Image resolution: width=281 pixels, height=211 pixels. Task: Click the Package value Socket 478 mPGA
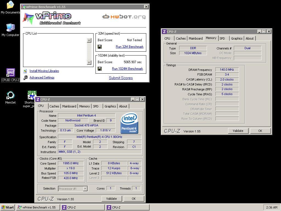tap(86, 125)
